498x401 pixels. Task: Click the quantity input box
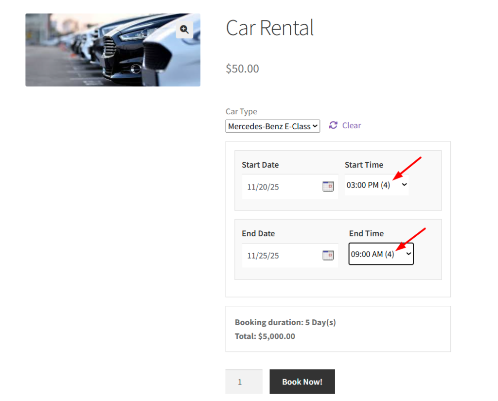coord(244,382)
